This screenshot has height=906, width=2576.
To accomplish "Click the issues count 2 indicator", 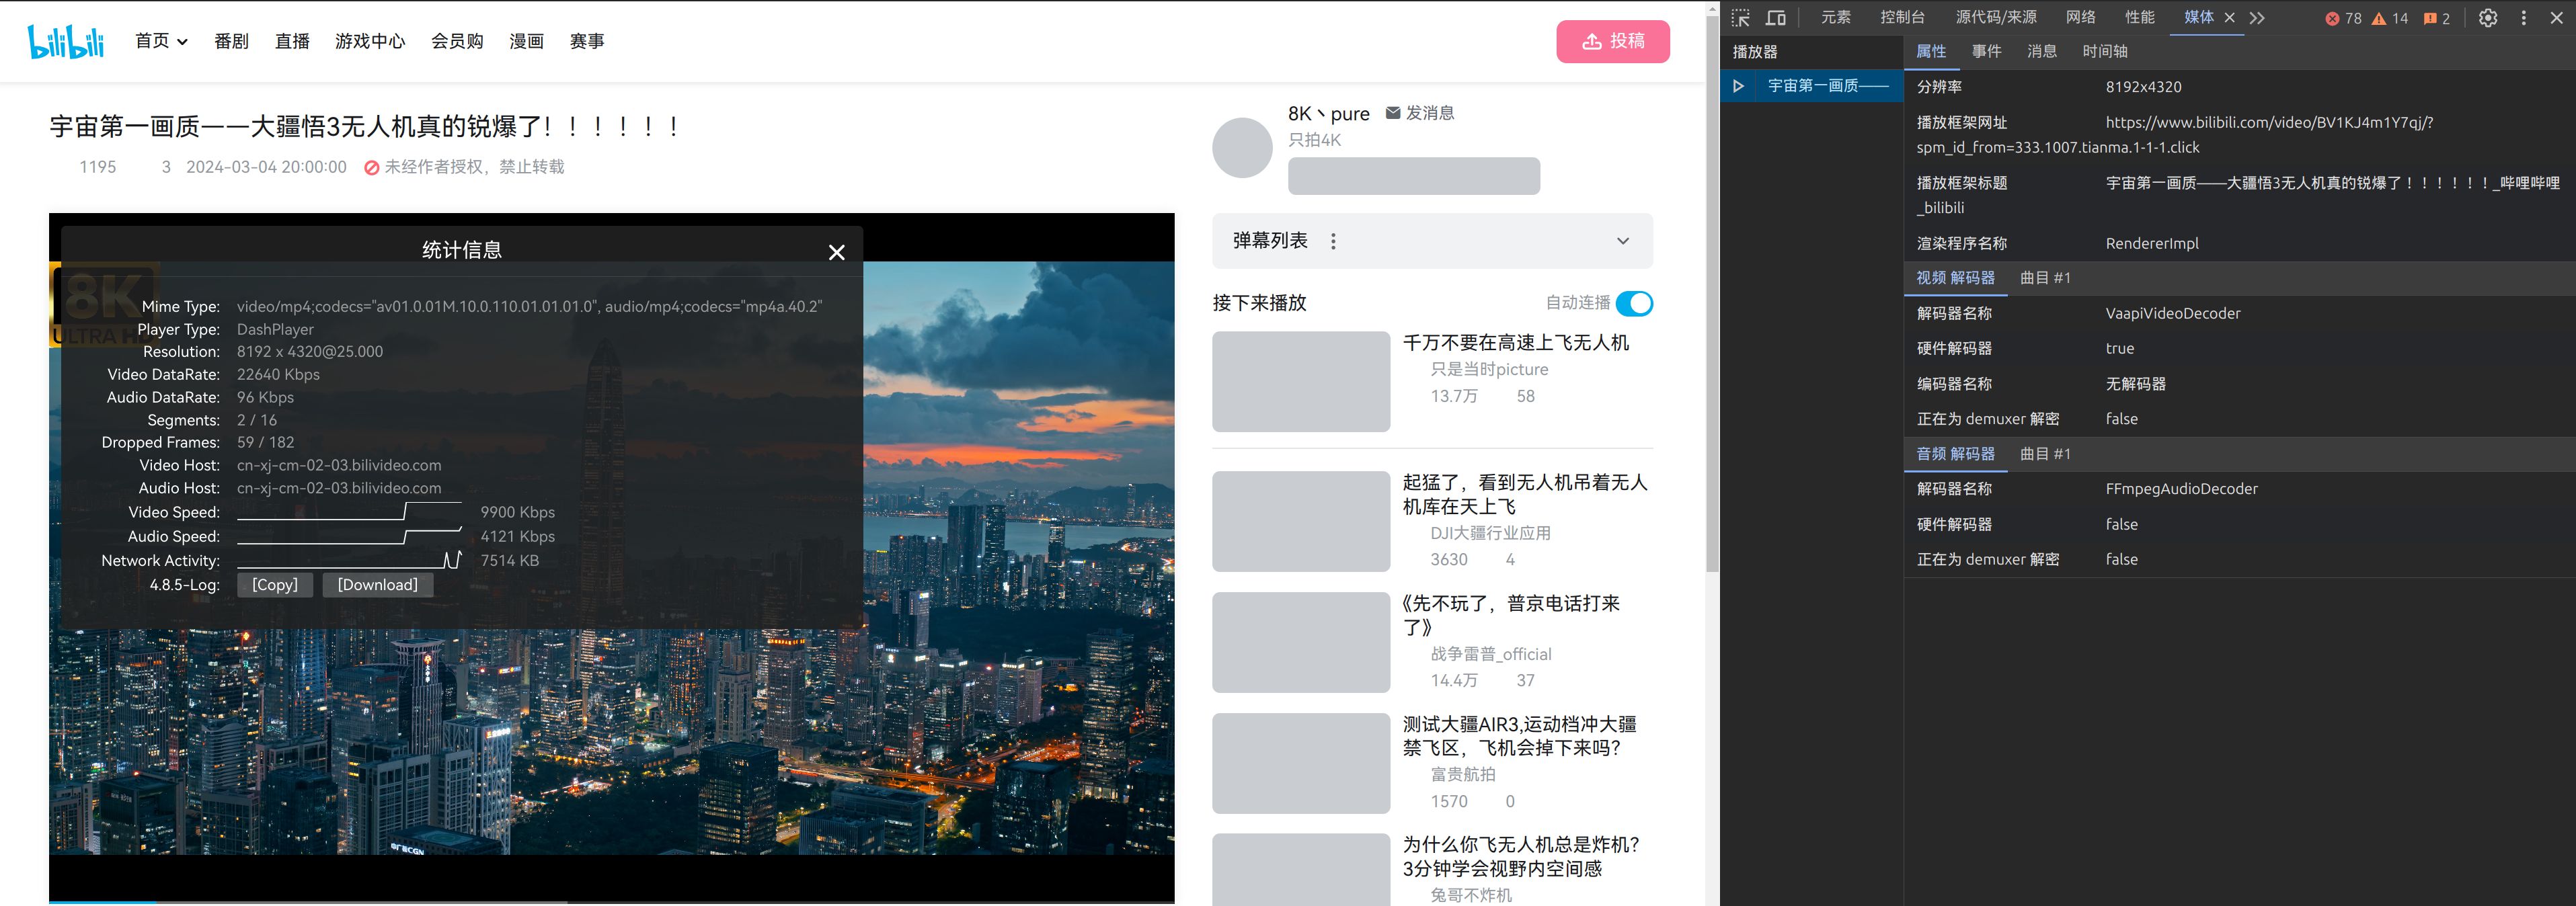I will [2437, 18].
